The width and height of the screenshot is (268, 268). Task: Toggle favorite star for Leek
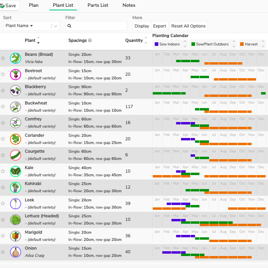coord(3,204)
